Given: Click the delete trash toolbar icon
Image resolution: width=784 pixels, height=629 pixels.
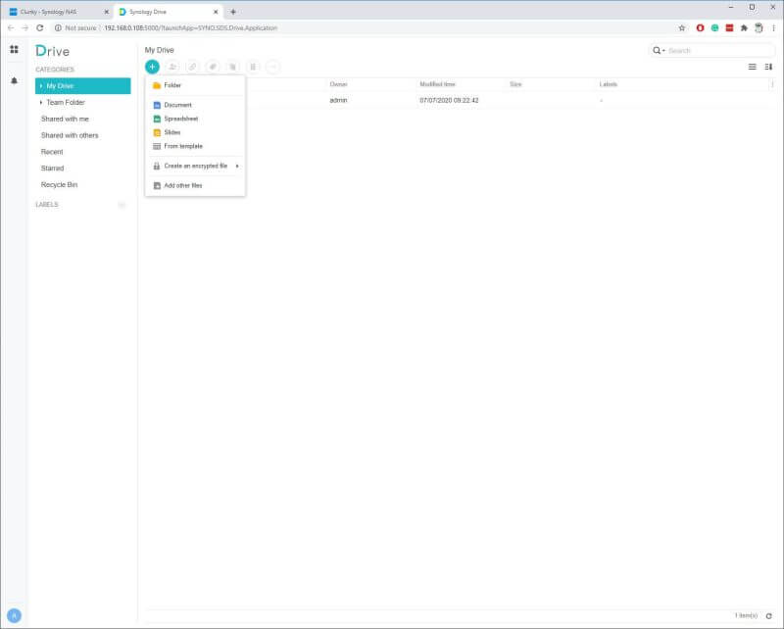Looking at the screenshot, I should coord(253,67).
